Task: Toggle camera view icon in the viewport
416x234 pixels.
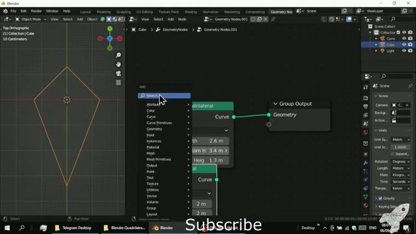Action: [x=118, y=73]
